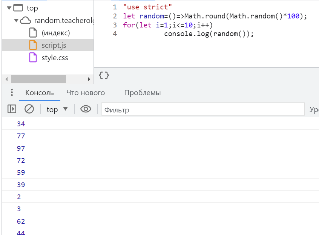Click the file tree horizontal scrollbar thumb
319x235 pixels.
pos(38,79)
